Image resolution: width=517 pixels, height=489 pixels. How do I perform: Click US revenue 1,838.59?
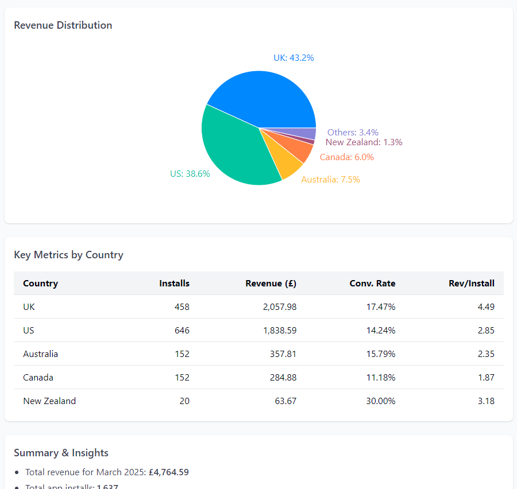[280, 331]
